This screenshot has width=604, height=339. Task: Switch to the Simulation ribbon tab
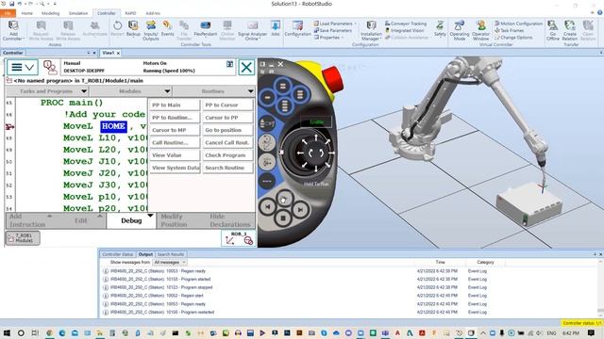click(x=78, y=13)
